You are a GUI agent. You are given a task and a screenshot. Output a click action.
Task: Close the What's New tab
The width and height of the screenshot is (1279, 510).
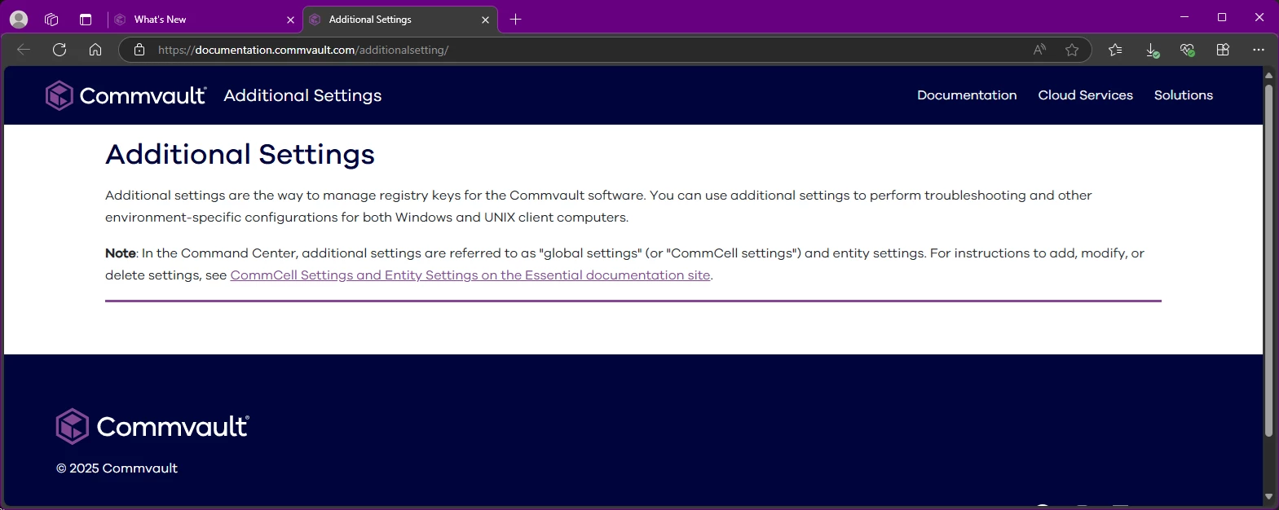tap(290, 20)
